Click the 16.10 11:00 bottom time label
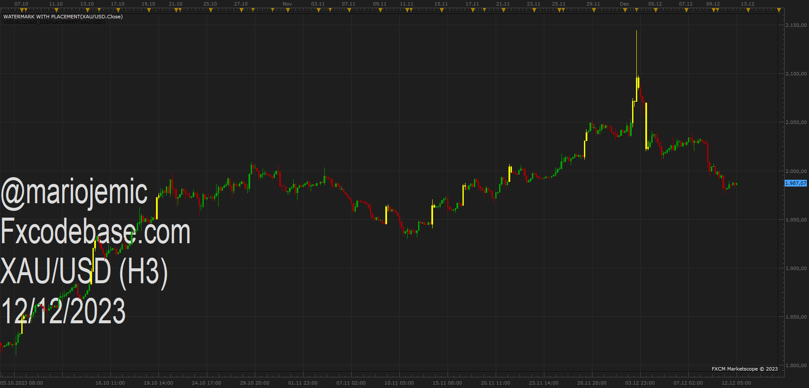809x388 pixels. [x=110, y=383]
